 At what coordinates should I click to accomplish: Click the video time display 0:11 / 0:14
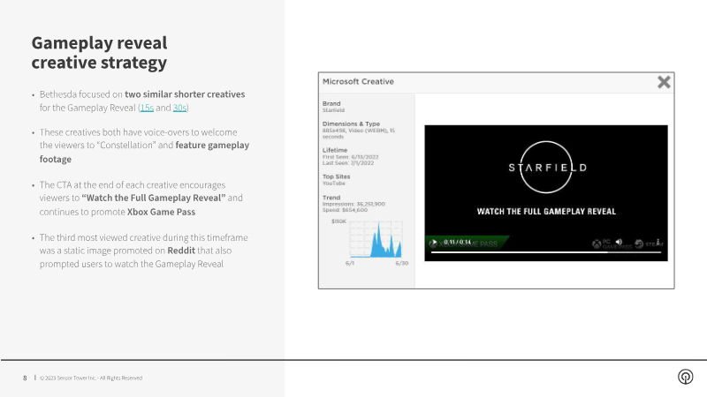pos(459,242)
